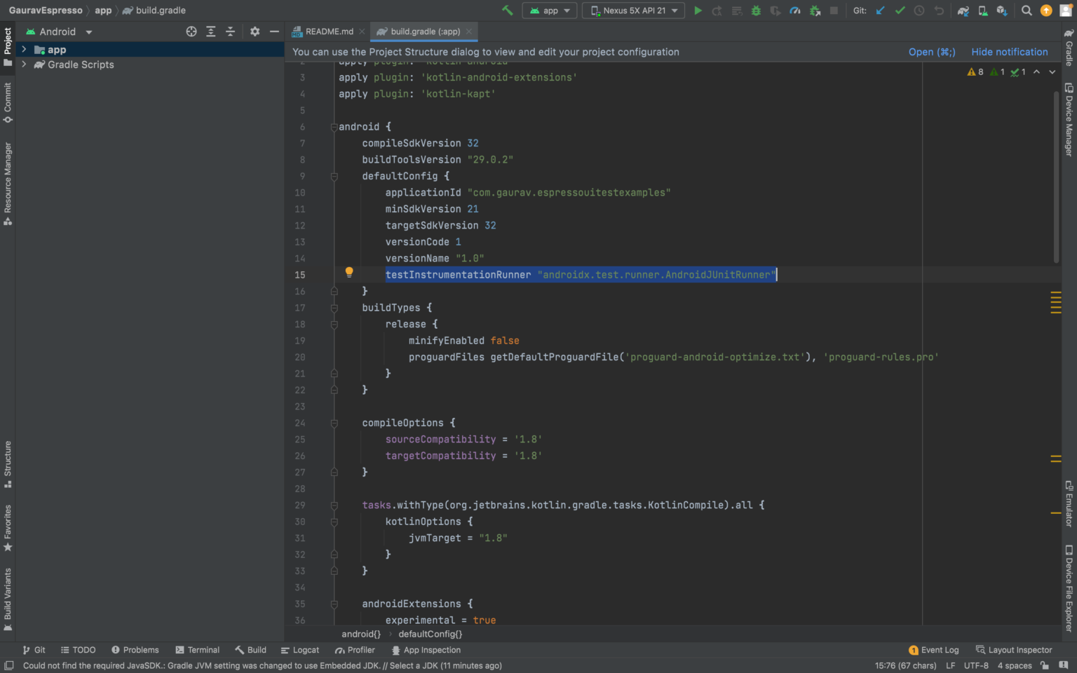Open the Logcat panel

(300, 650)
